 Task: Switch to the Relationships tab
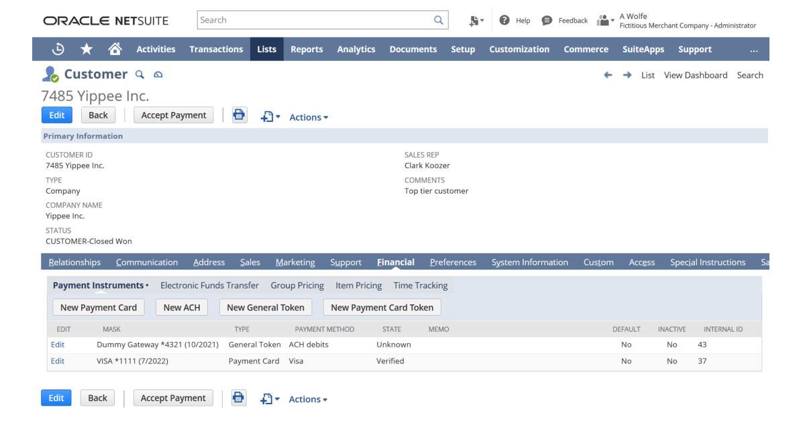tap(74, 262)
